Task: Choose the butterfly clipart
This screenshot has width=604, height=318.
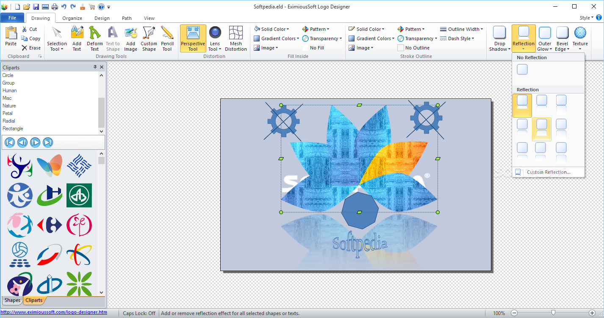Action: pyautogui.click(x=50, y=165)
